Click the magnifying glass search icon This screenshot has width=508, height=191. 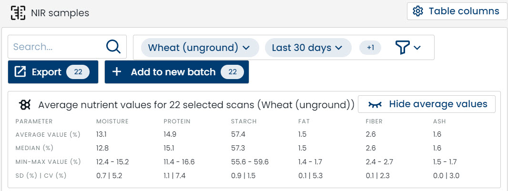[x=113, y=47]
